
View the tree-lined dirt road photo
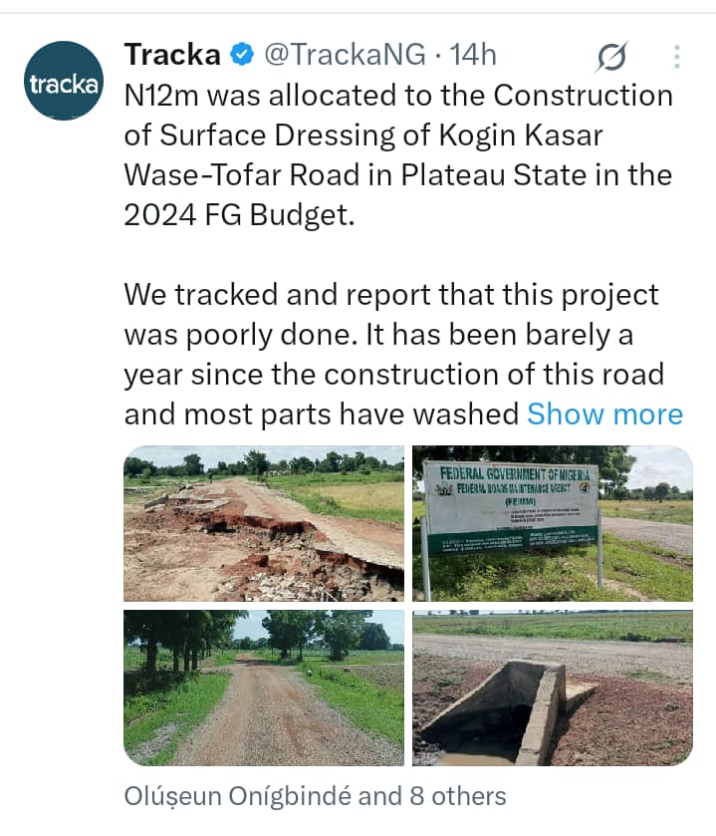point(264,688)
